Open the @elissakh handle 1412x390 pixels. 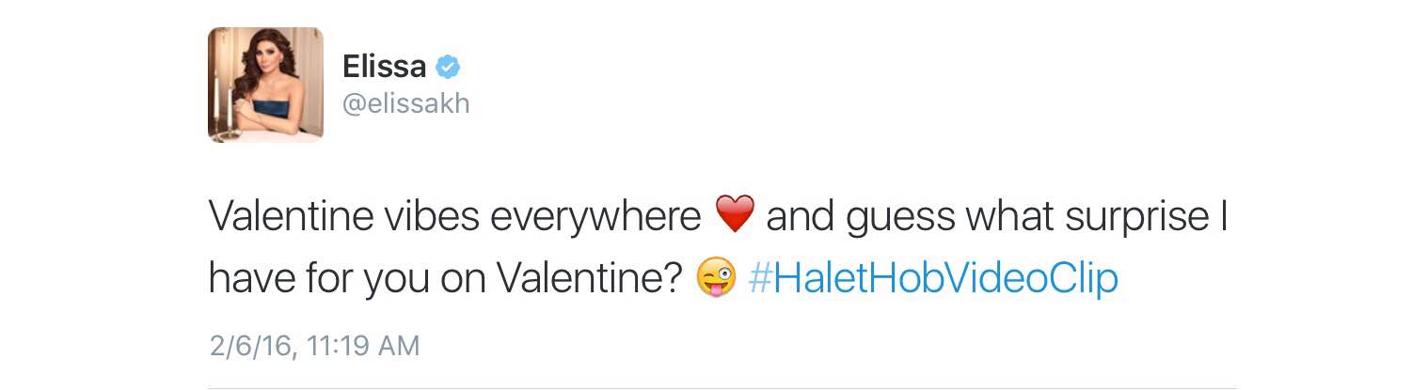pyautogui.click(x=405, y=103)
